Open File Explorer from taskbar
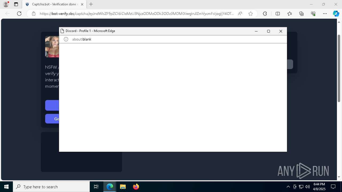342x192 pixels. [x=123, y=187]
